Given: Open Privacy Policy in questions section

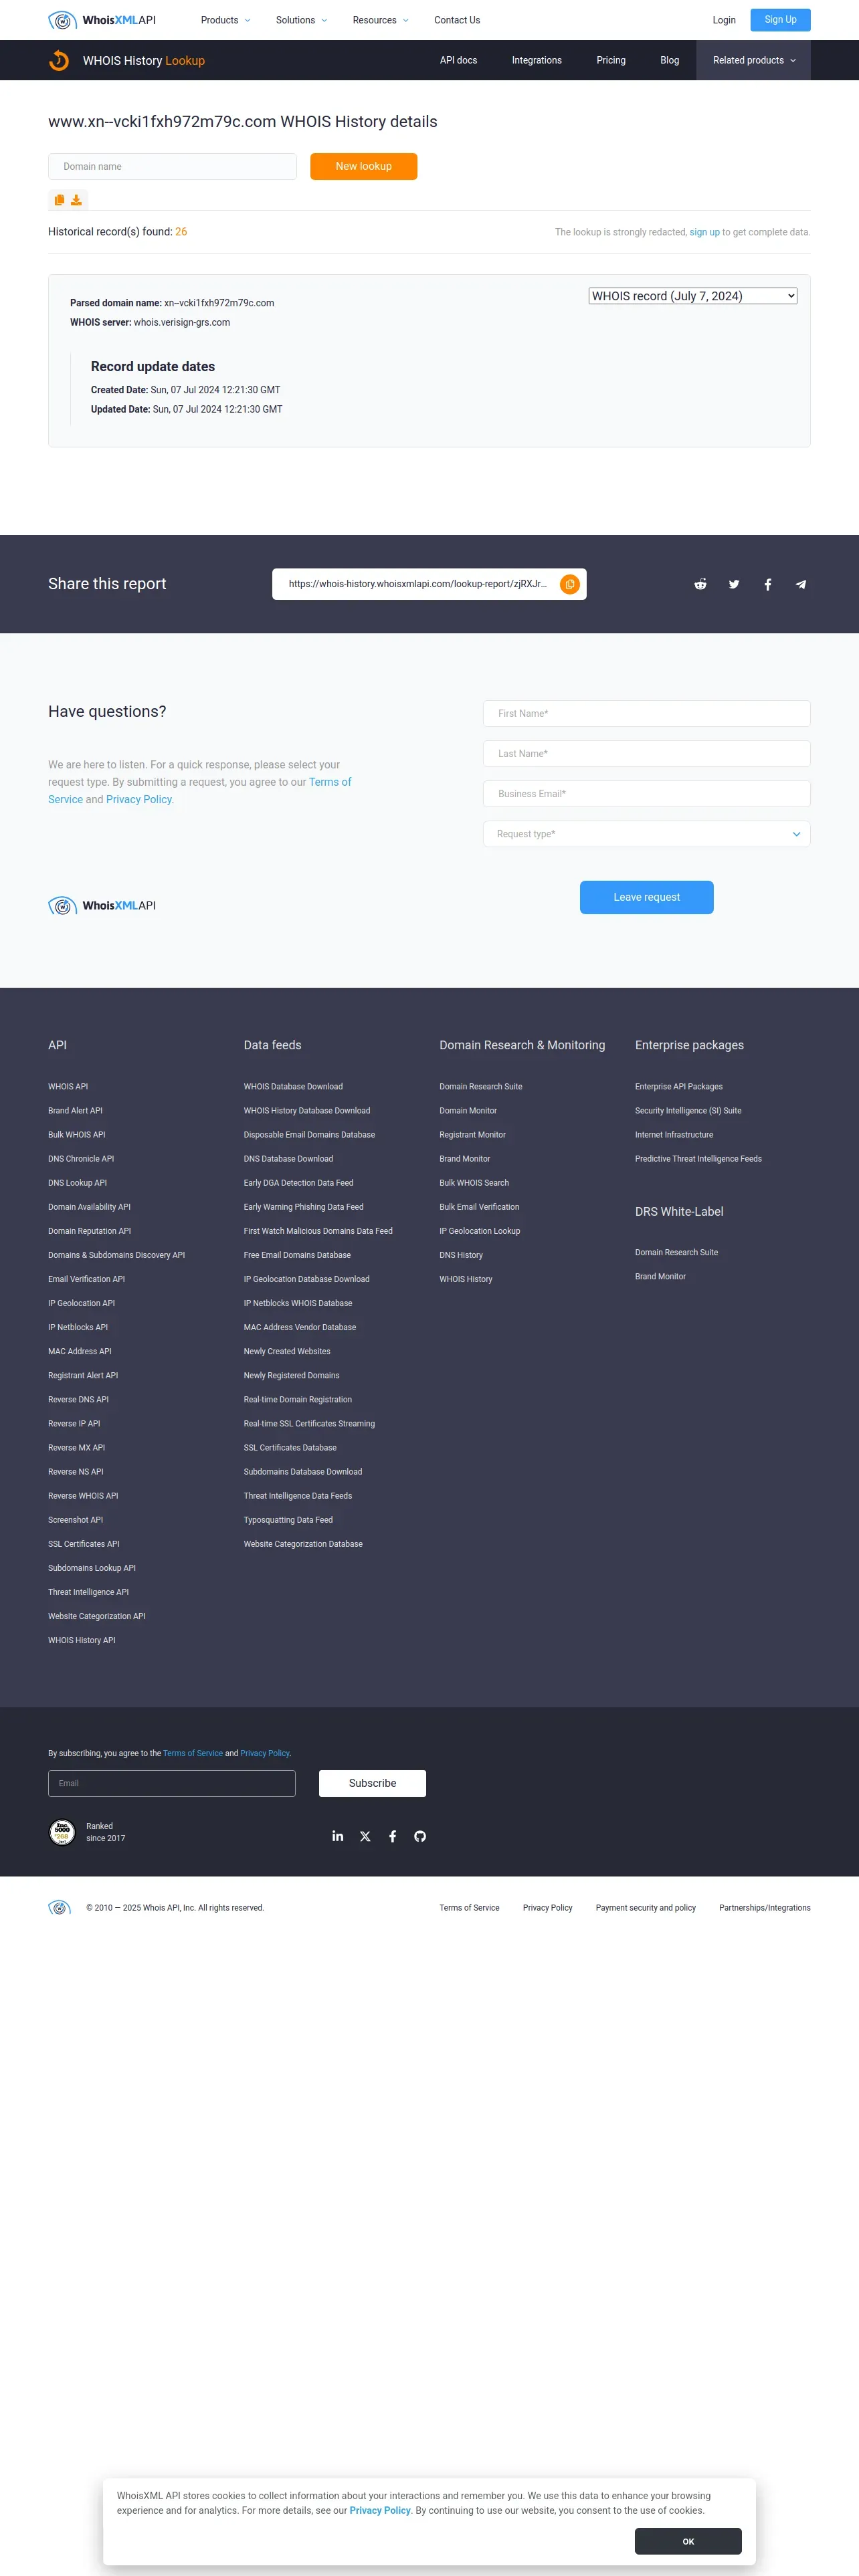Looking at the screenshot, I should [x=139, y=800].
